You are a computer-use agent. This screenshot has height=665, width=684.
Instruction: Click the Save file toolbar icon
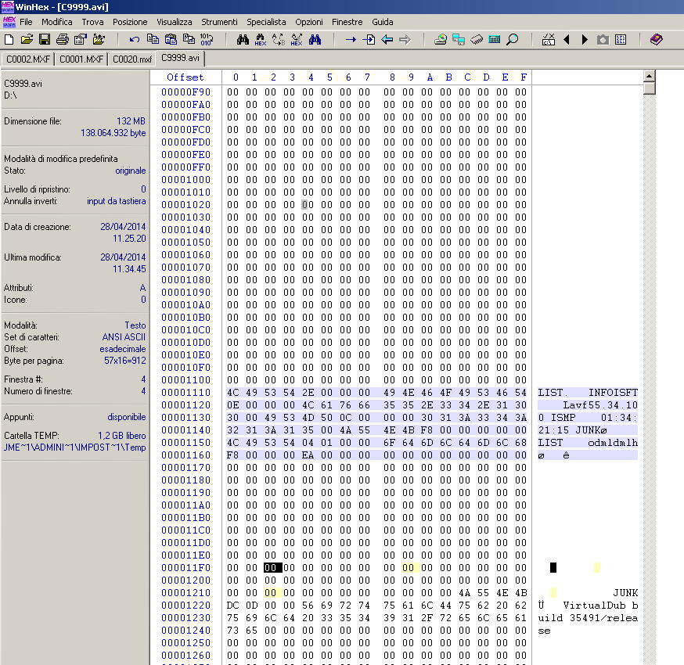pos(45,39)
